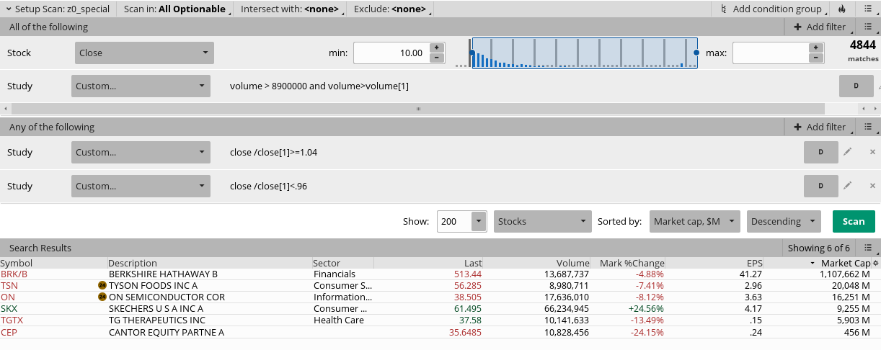Viewport: 881px width, 350px height.
Task: Select the TGTX symbol in results
Action: point(12,320)
